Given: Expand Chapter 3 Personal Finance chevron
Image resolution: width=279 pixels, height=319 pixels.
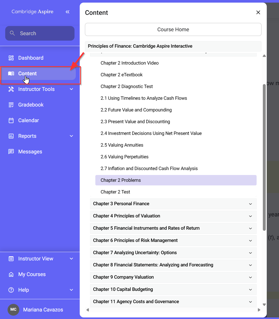Looking at the screenshot, I should coord(250,204).
